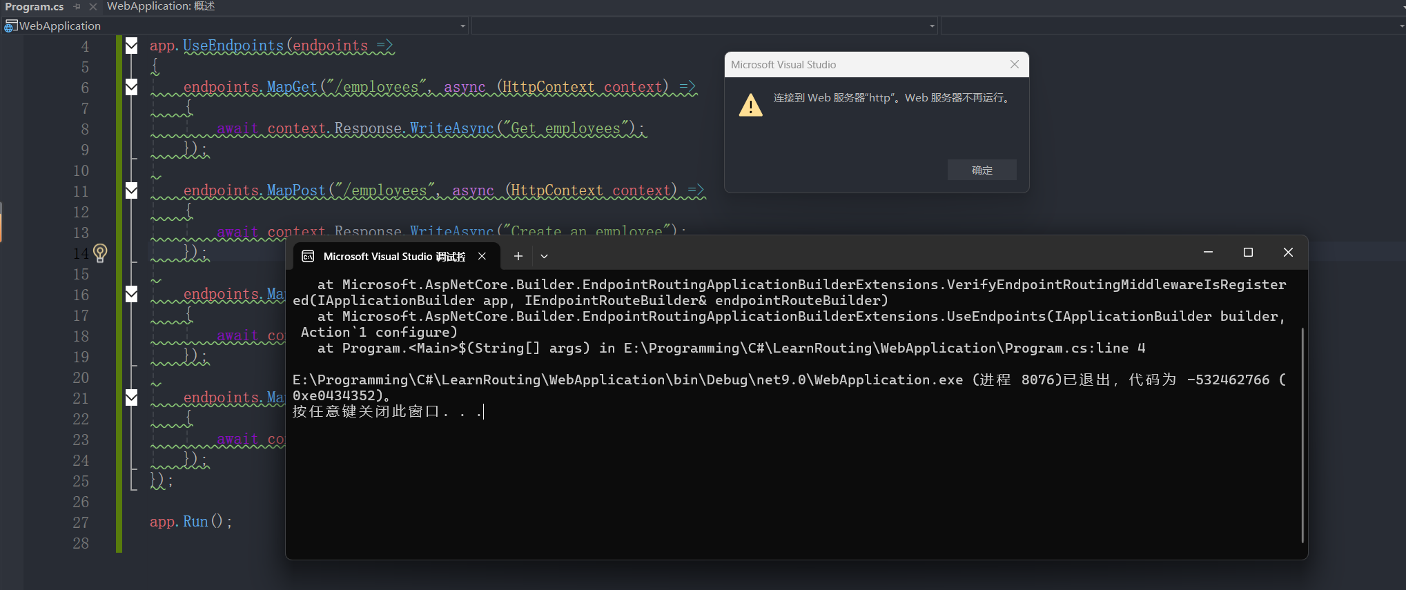The height and width of the screenshot is (590, 1406).
Task: Open the WebApplication project scope dropdown
Action: 462,26
